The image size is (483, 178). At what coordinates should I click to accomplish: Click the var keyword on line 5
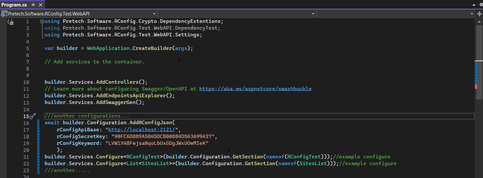[x=49, y=48]
